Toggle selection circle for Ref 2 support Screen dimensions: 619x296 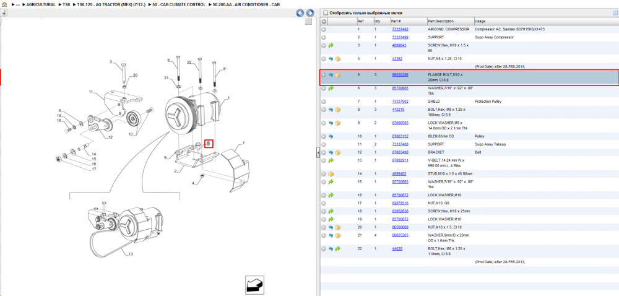[324, 38]
